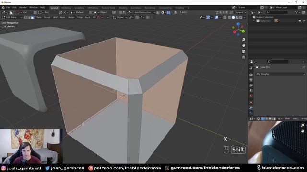Image resolution: width=307 pixels, height=172 pixels.
Task: Open the viewport Select menu
Action: pyautogui.click(x=47, y=17)
